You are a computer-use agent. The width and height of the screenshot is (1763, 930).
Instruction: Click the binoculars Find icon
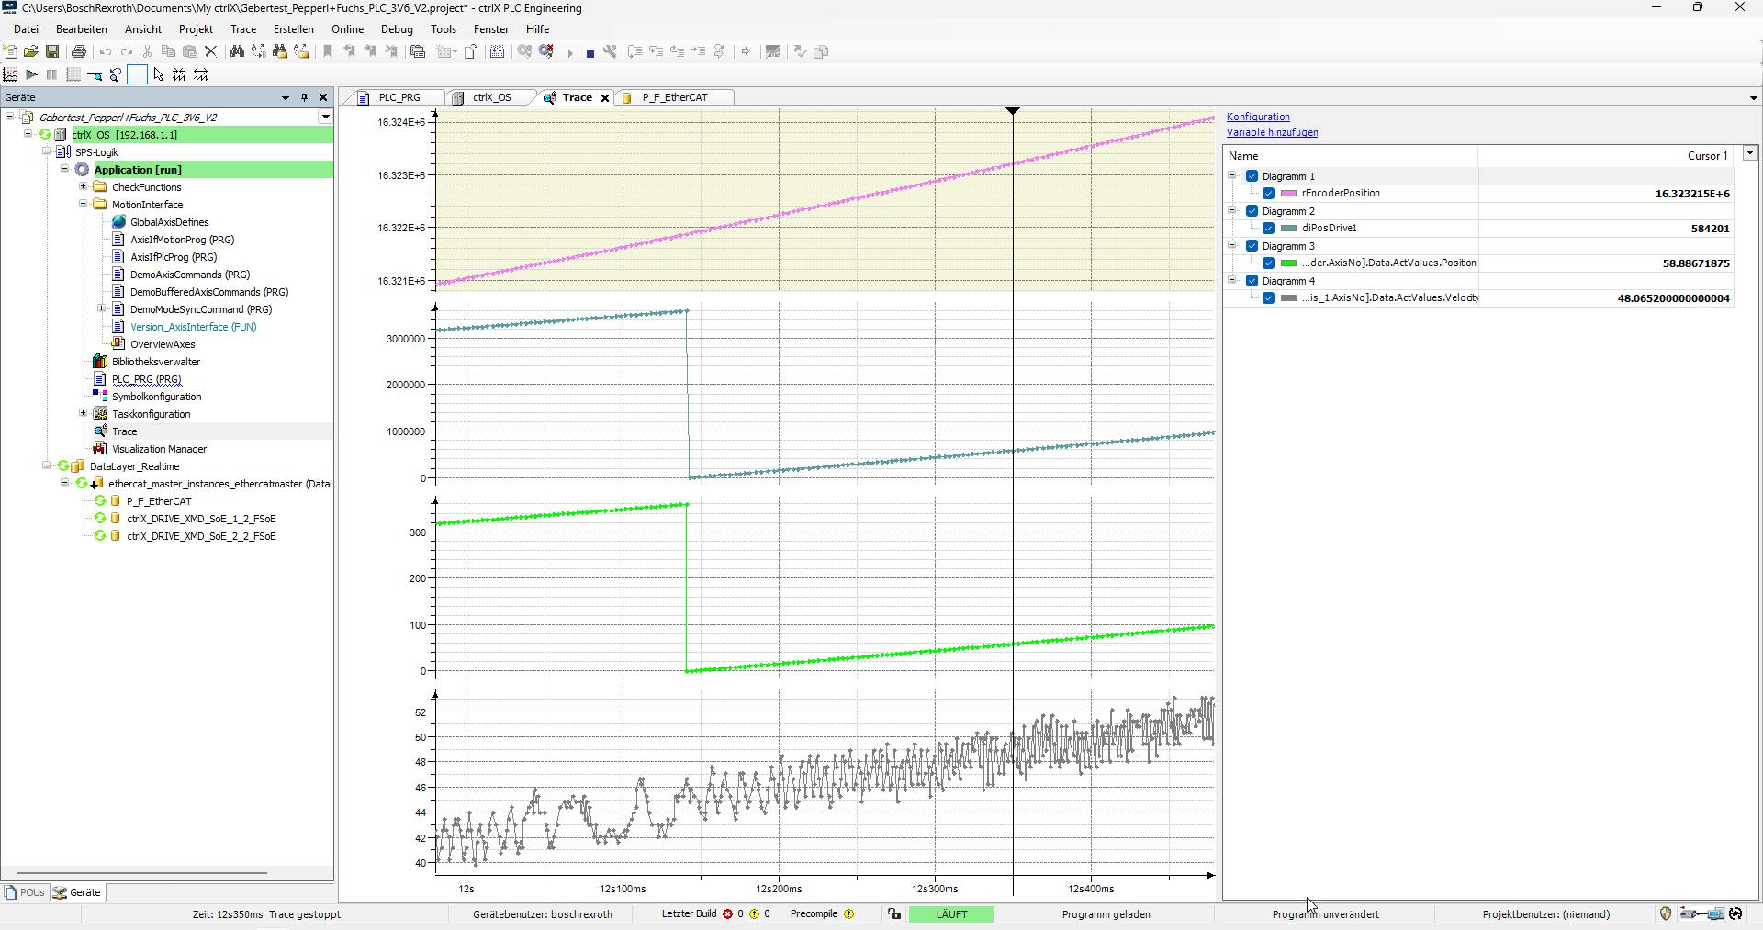click(x=237, y=51)
